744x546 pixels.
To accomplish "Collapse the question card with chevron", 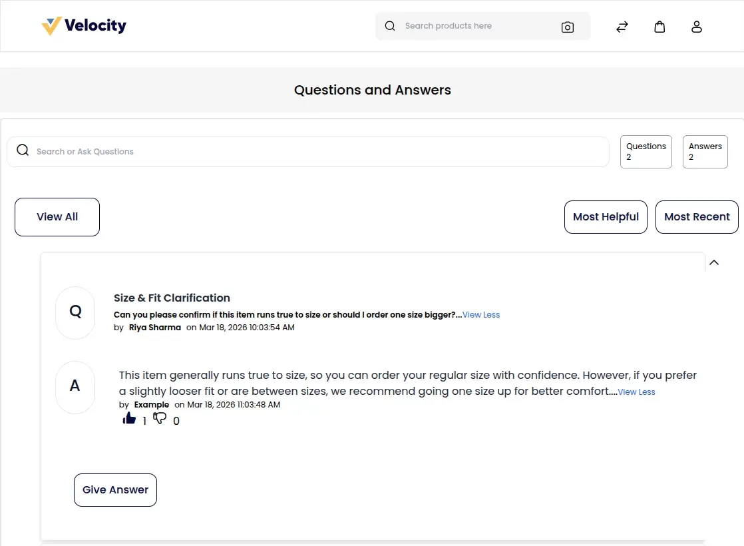I will (x=714, y=262).
